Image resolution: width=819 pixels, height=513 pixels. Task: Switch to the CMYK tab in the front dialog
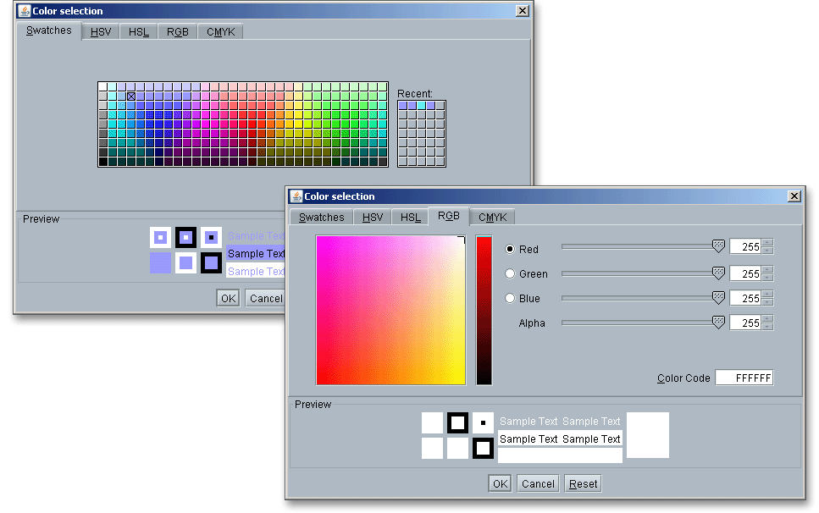click(492, 218)
